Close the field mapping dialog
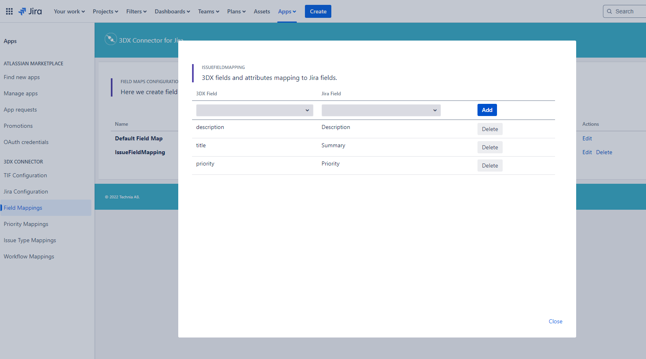This screenshot has width=646, height=359. tap(555, 321)
